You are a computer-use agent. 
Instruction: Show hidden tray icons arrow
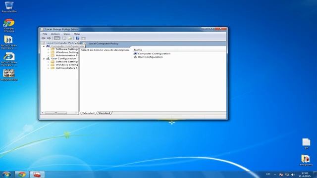(x=275, y=175)
